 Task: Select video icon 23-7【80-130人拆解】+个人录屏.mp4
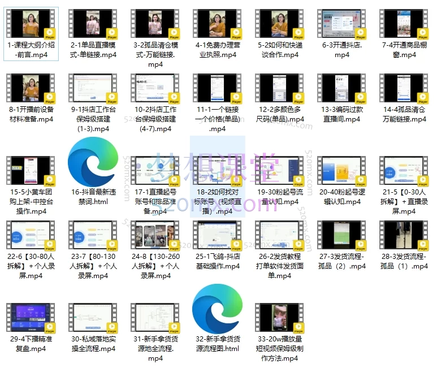pyautogui.click(x=93, y=235)
